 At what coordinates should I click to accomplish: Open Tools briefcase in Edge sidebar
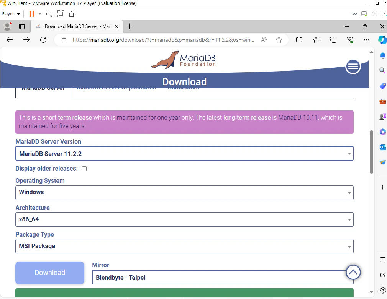click(382, 101)
